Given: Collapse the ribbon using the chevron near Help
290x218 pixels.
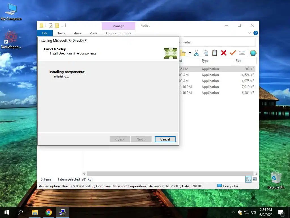Looking at the screenshot, I should click(249, 33).
